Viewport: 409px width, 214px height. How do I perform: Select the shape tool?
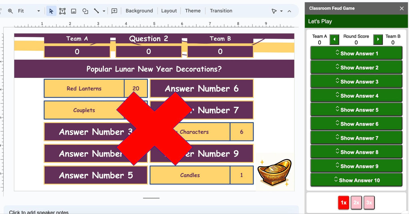85,11
